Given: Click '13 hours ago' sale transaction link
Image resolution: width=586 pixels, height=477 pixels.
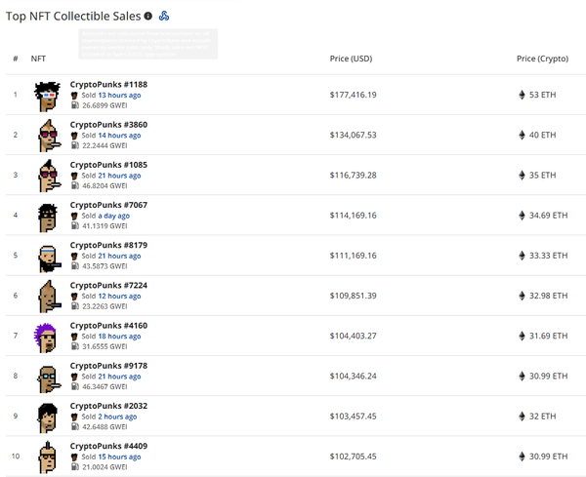Looking at the screenshot, I should (x=119, y=95).
